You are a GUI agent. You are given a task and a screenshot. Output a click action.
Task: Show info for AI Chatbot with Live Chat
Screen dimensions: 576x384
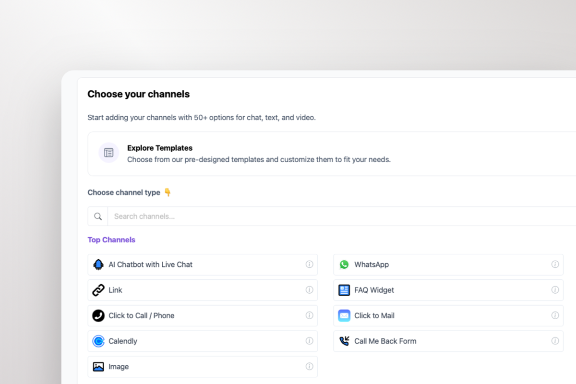[x=310, y=264]
